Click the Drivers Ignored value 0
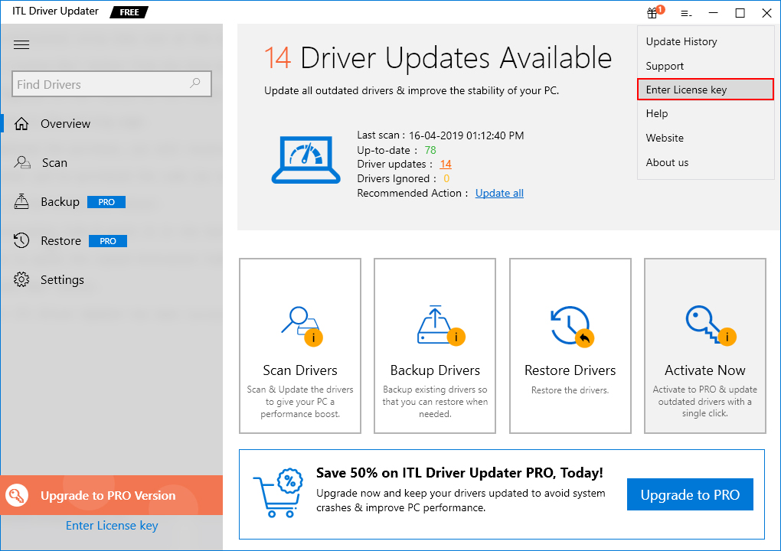The height and width of the screenshot is (551, 781). 446,178
